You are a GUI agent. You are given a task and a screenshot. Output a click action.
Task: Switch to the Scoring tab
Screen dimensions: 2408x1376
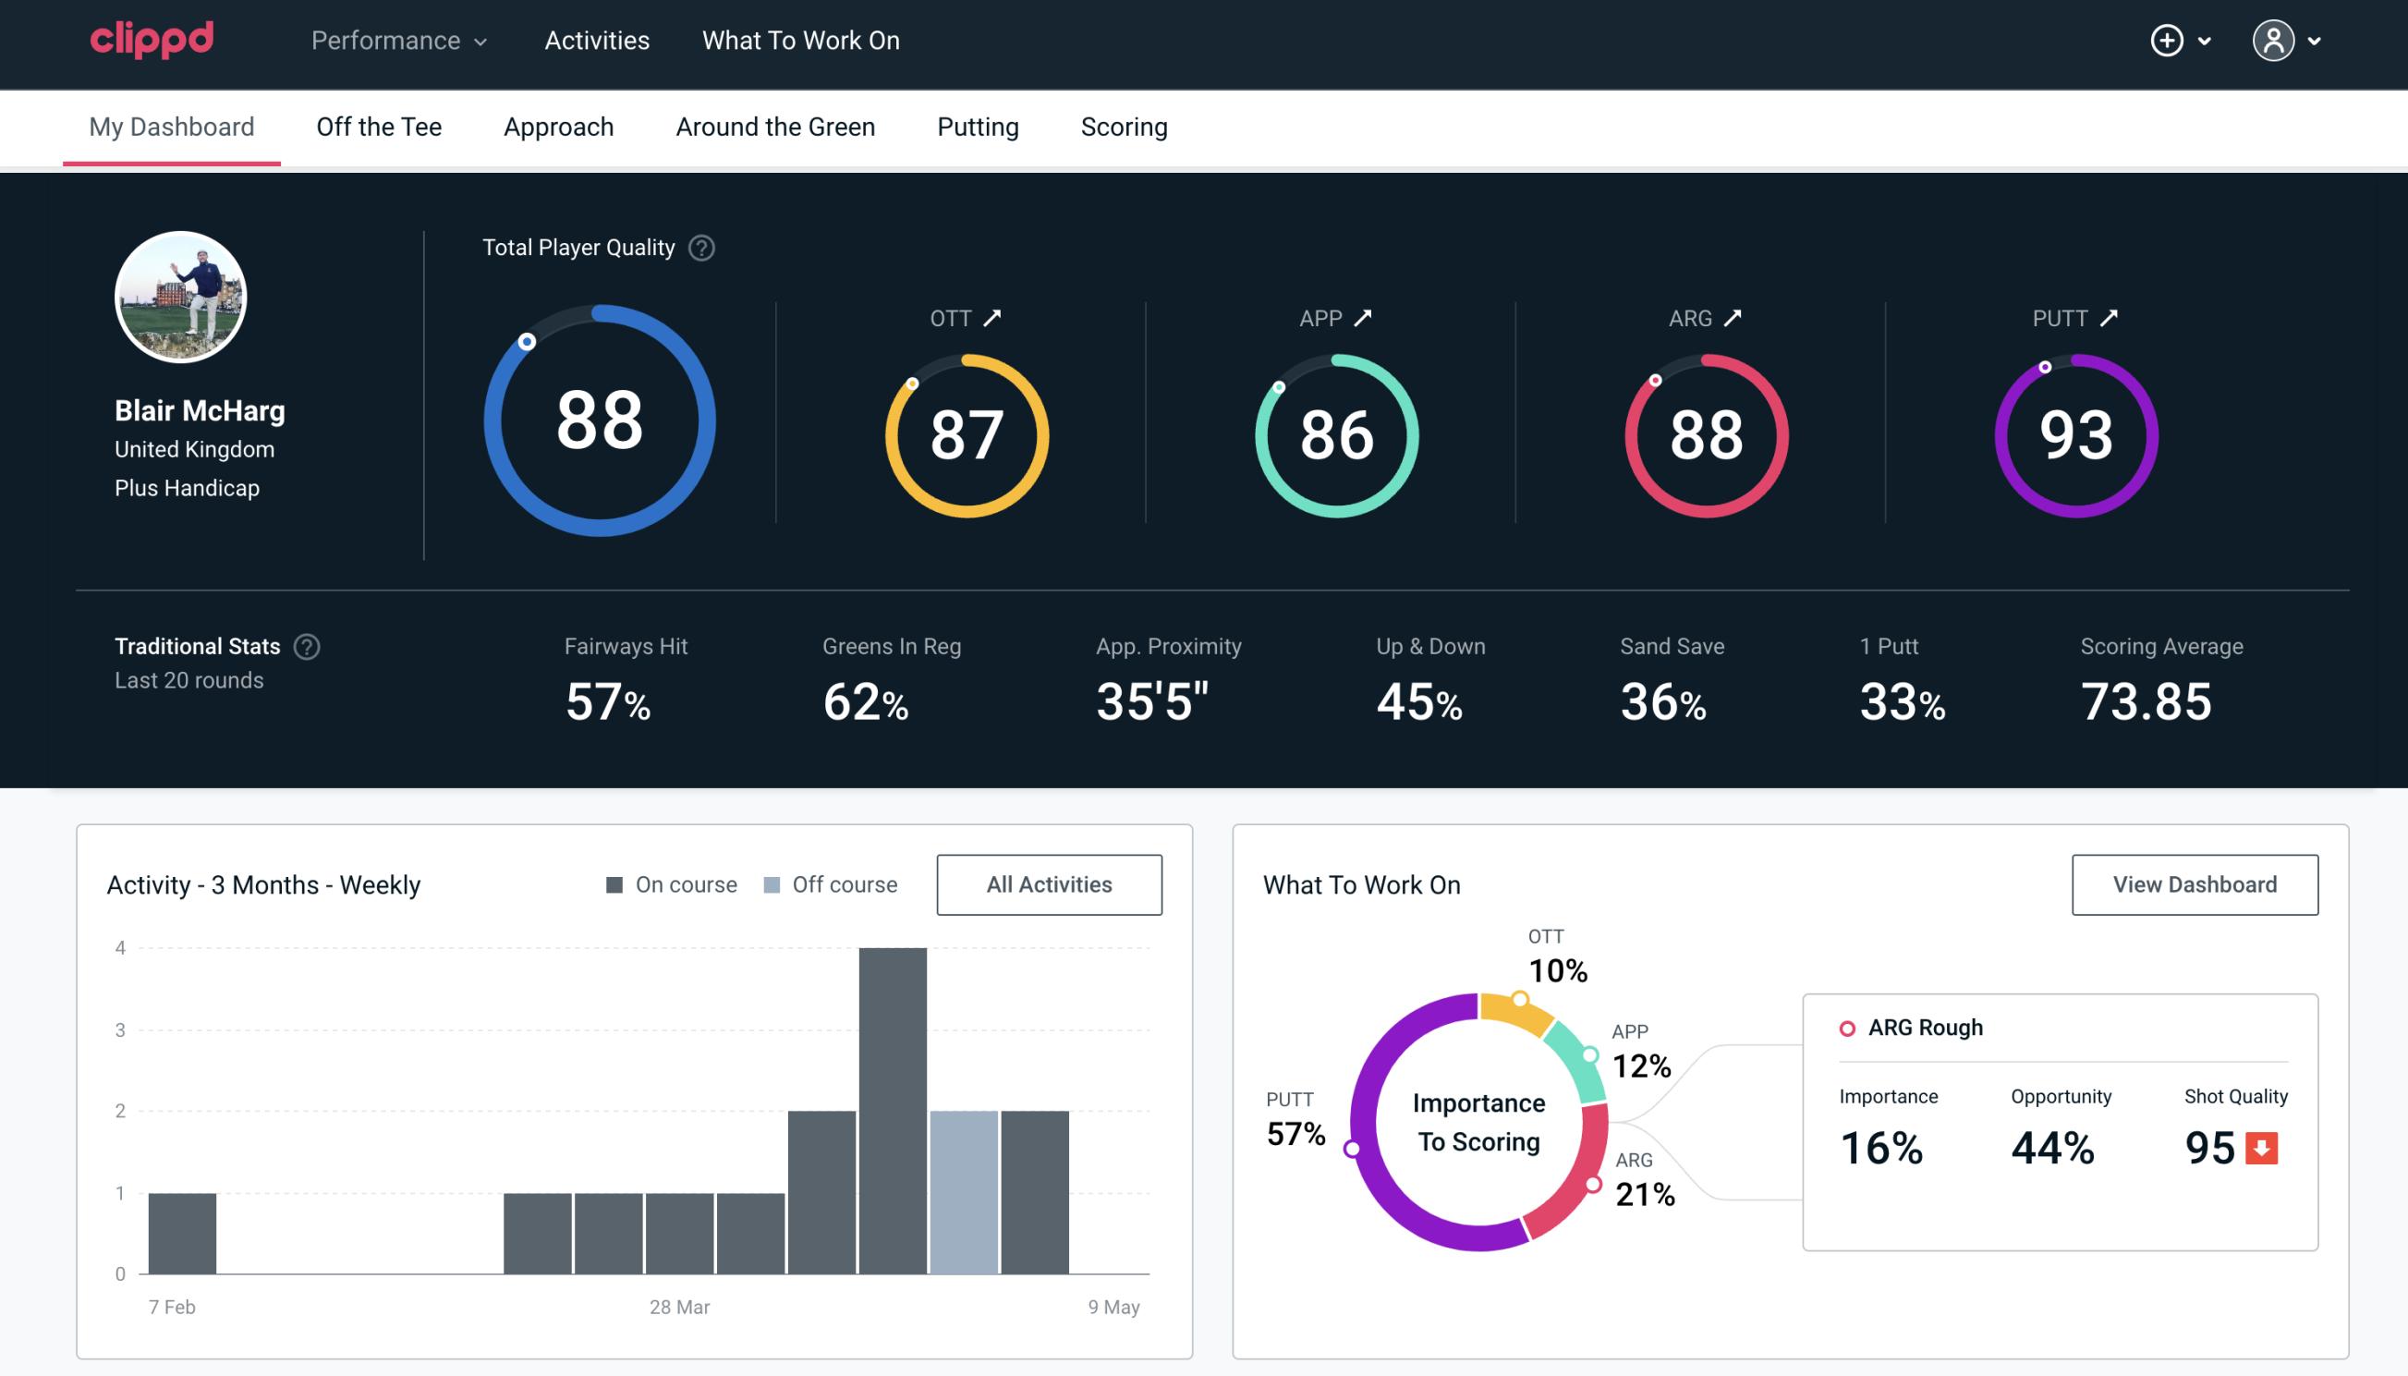[x=1125, y=126]
